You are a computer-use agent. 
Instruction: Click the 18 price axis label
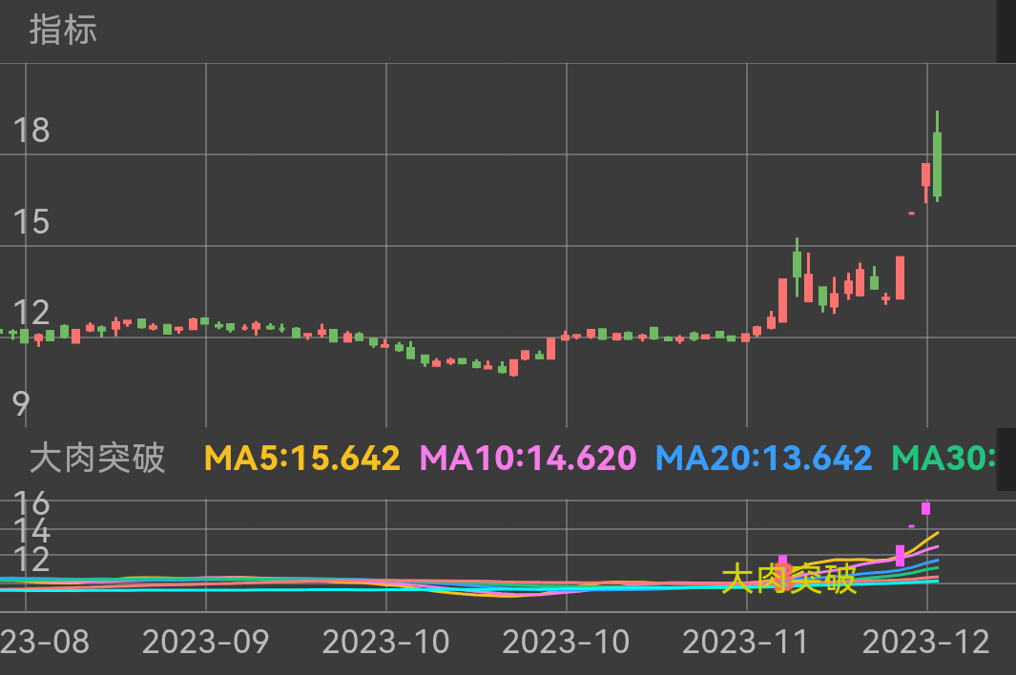[31, 131]
